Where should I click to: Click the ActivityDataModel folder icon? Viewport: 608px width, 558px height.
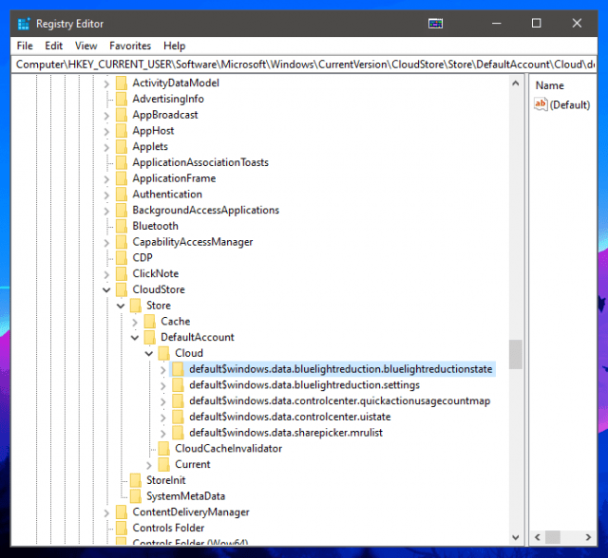point(122,83)
